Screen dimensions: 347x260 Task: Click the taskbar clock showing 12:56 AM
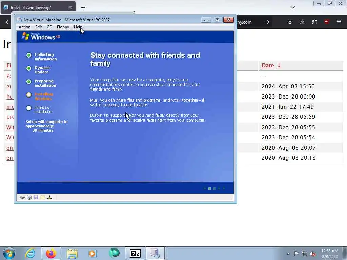[x=329, y=254]
